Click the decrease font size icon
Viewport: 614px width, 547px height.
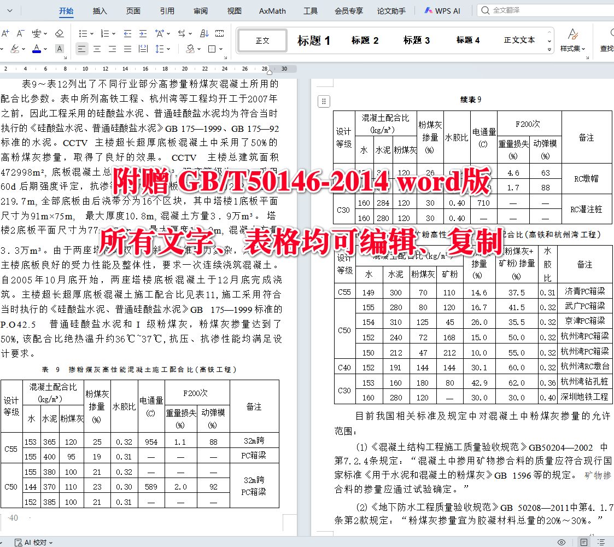(20, 33)
